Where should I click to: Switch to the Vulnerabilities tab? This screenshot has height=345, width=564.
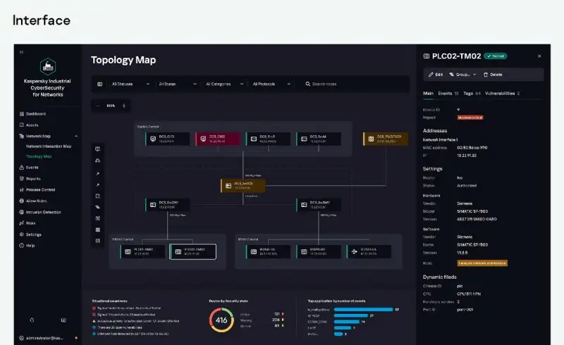501,93
